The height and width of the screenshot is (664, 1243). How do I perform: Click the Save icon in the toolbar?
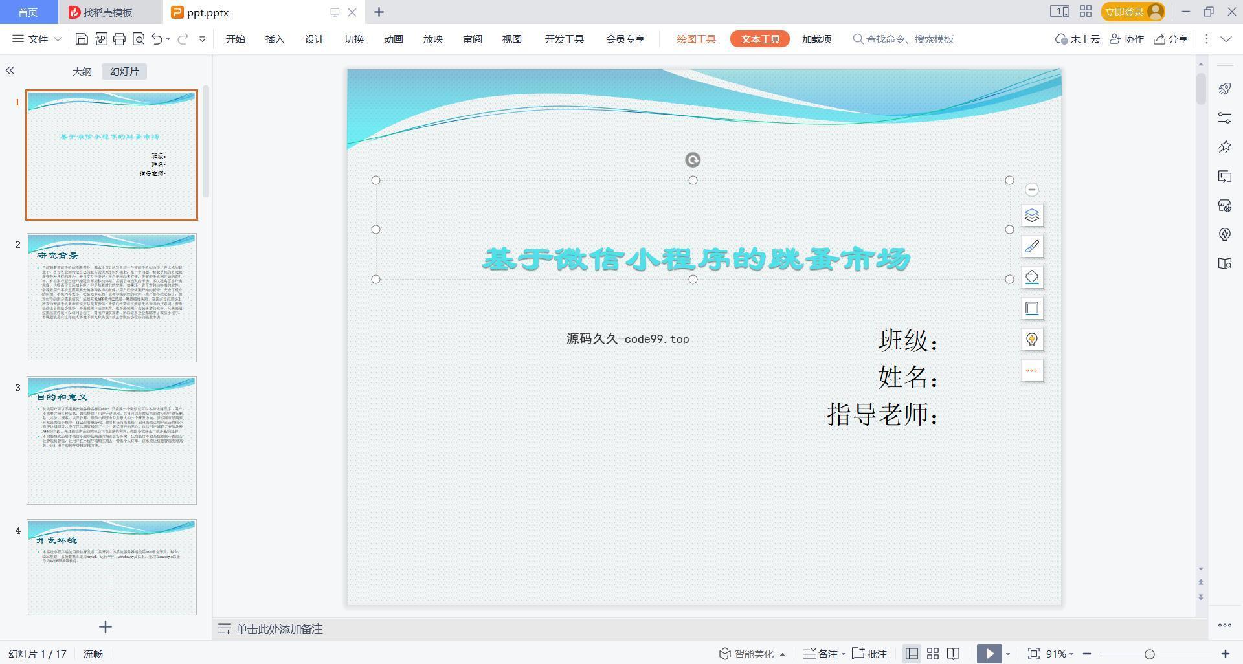(x=82, y=39)
